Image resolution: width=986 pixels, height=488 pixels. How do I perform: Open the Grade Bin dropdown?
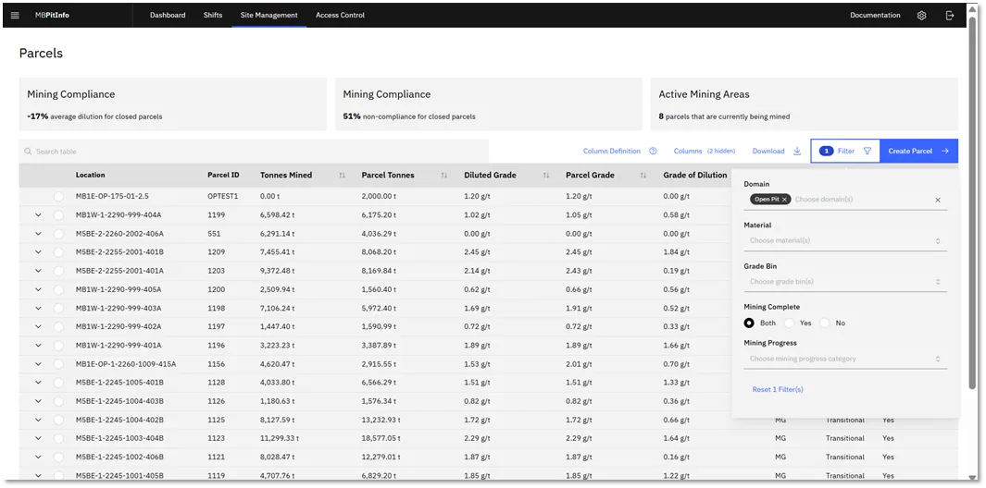tap(845, 281)
